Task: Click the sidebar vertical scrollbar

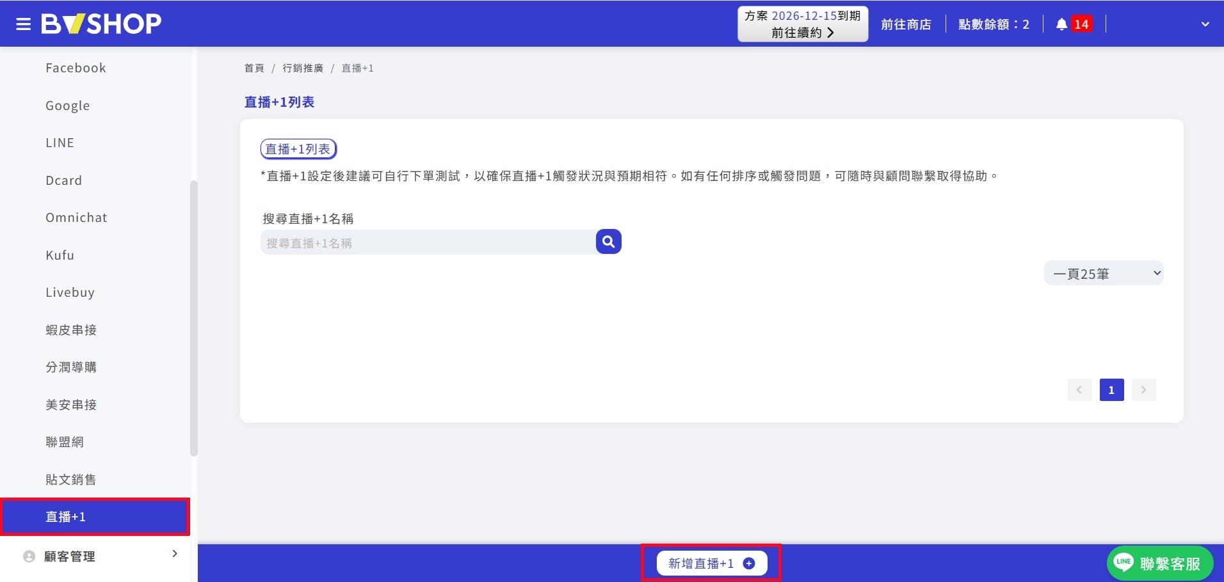Action: tap(194, 319)
